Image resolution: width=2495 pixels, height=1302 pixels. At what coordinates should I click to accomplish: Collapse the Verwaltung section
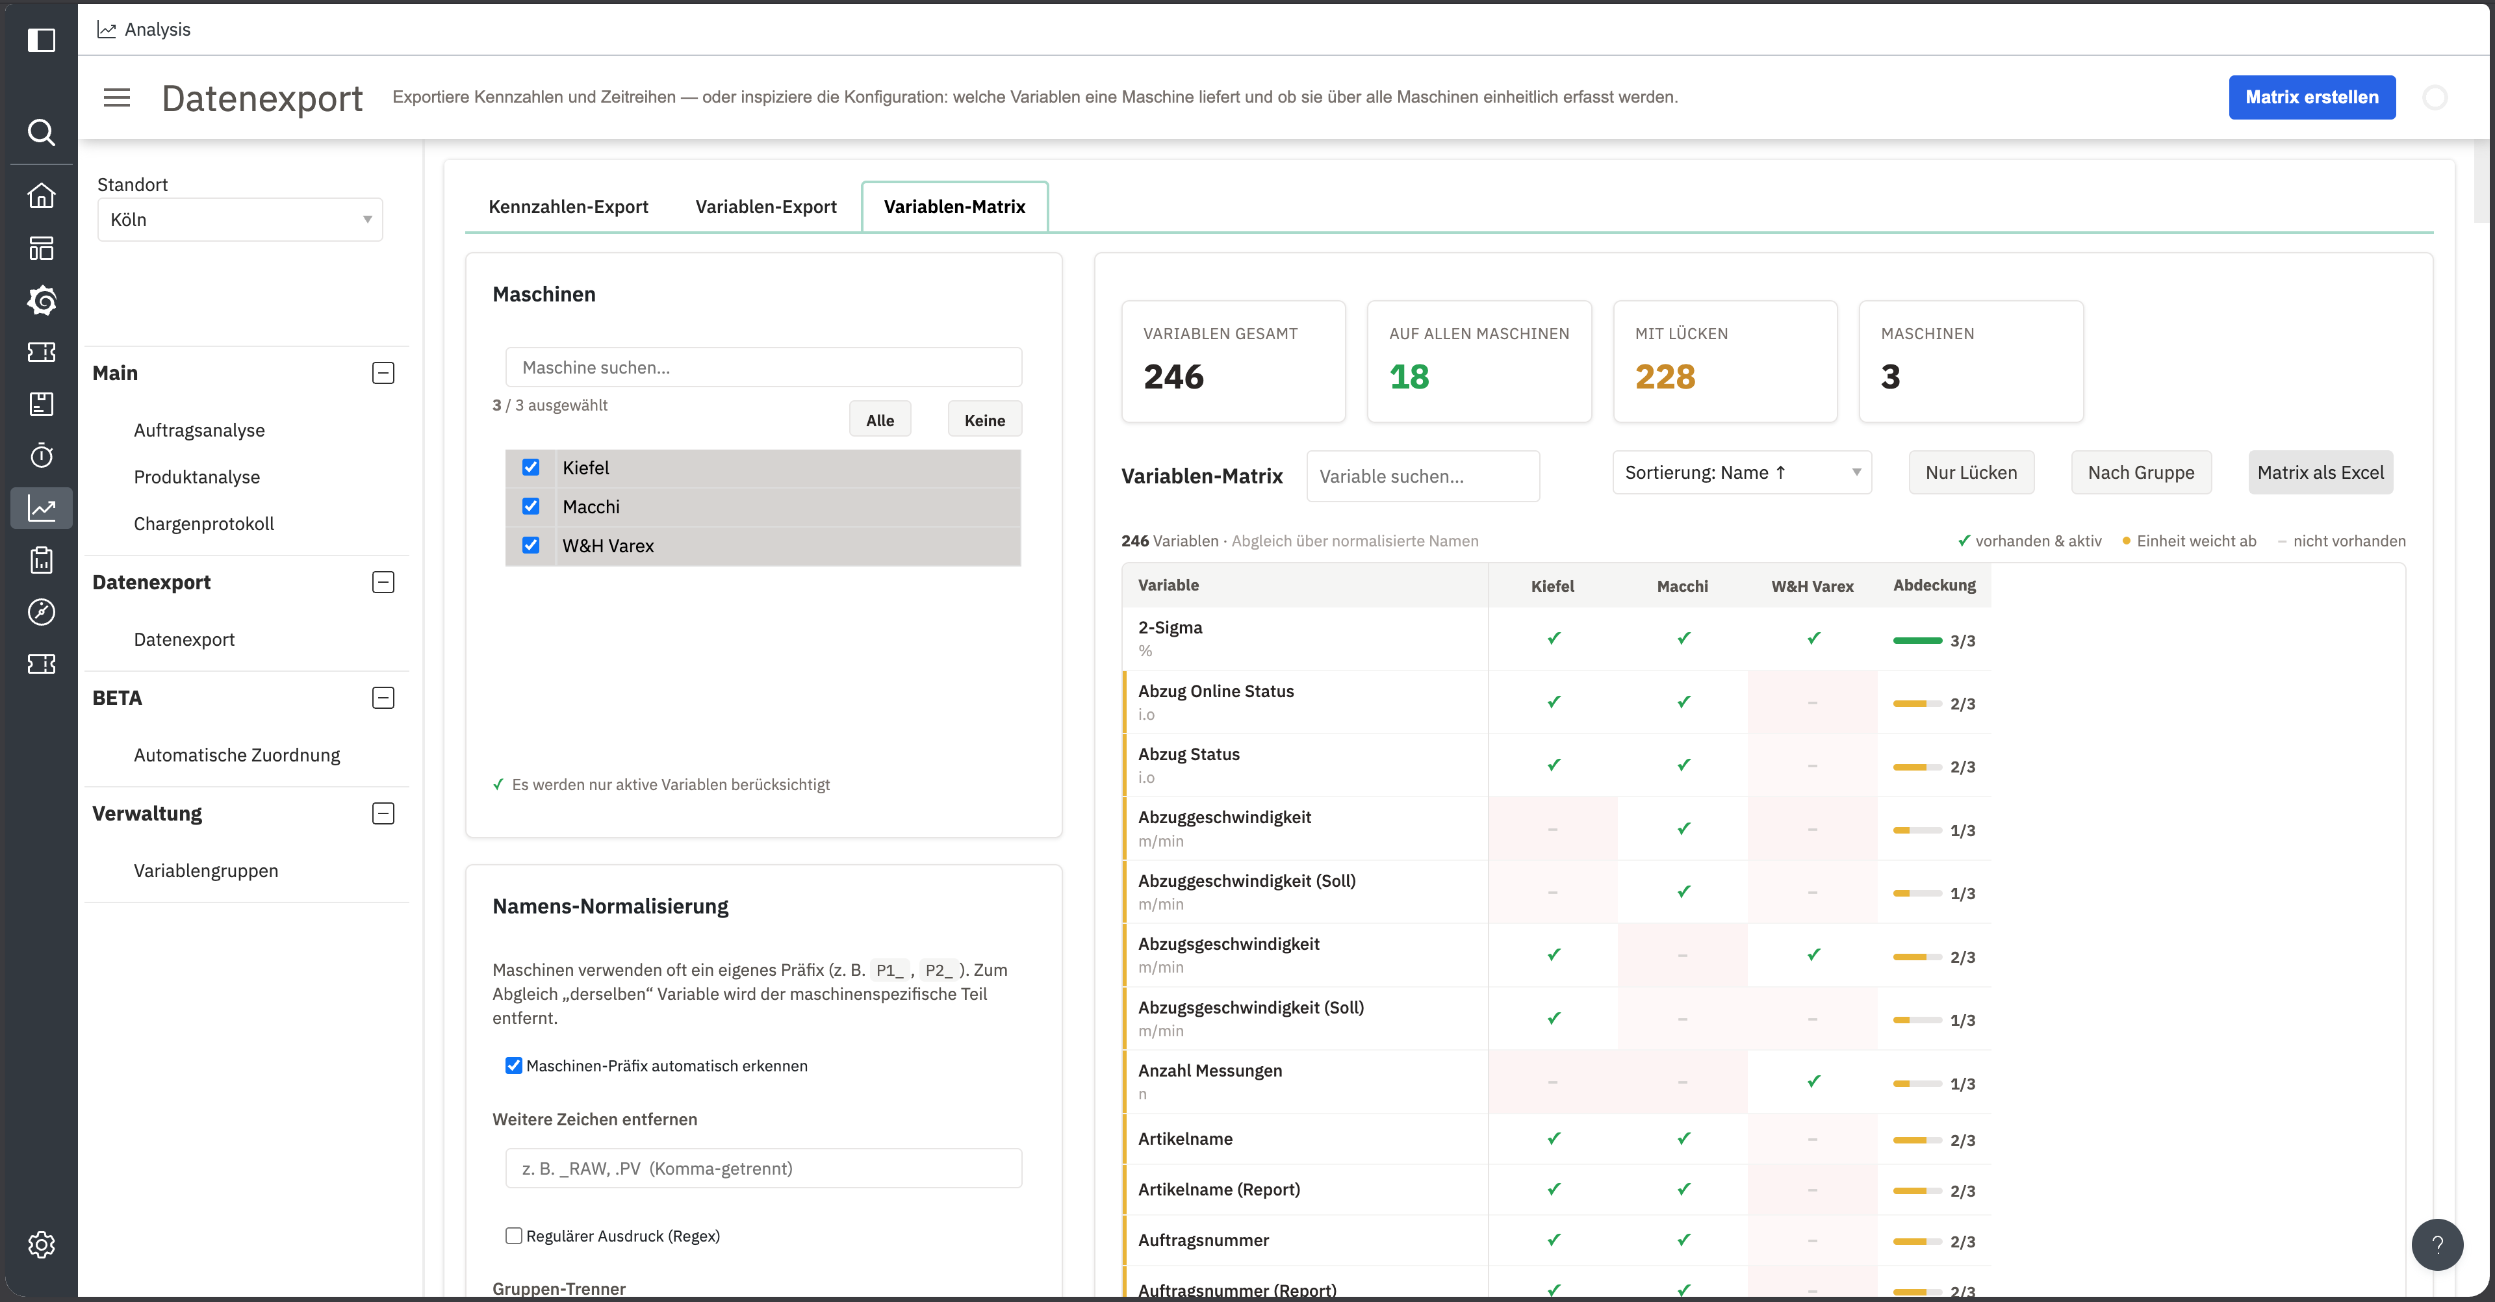[383, 813]
